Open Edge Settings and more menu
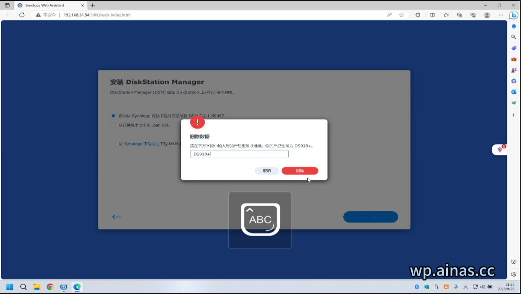 [501, 15]
